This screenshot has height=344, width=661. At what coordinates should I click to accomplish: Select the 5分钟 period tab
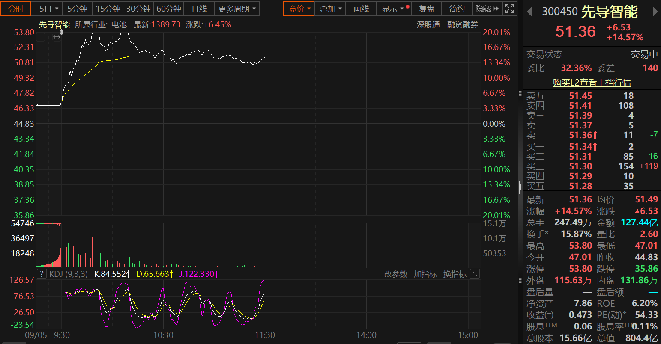point(77,9)
